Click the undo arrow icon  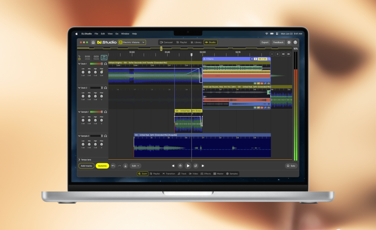(x=112, y=166)
